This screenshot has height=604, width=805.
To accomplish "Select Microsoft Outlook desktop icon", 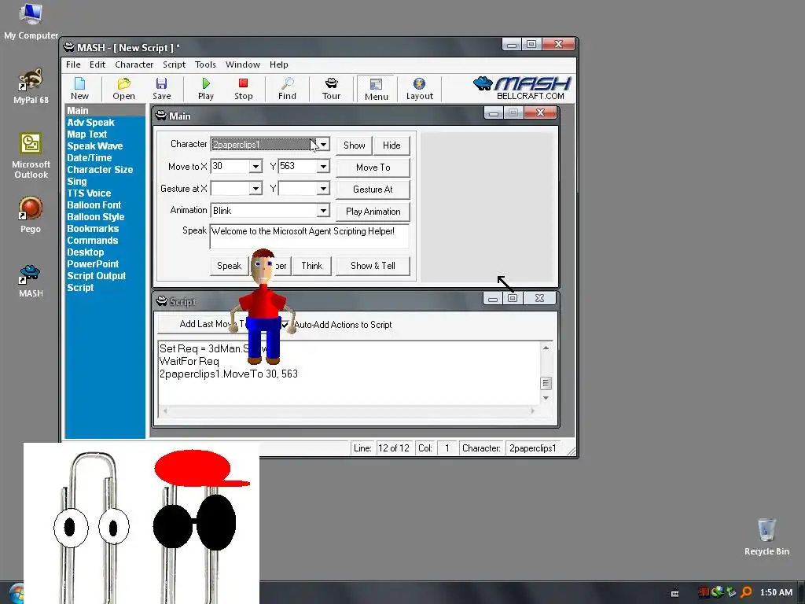I will [31, 156].
